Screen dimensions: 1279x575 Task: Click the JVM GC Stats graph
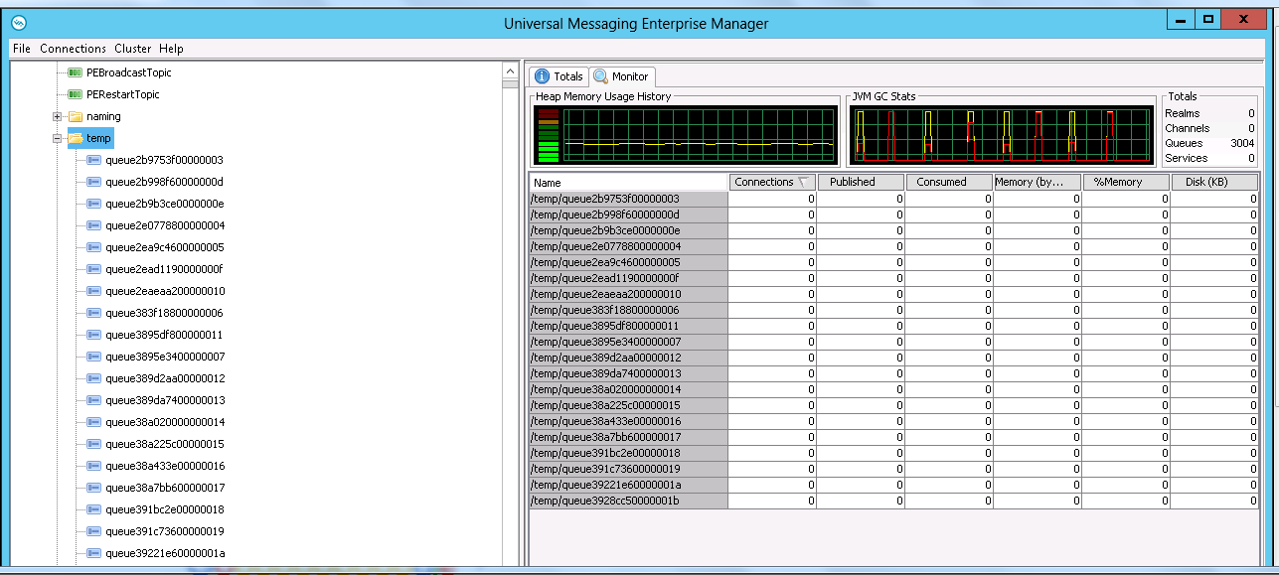[x=1001, y=135]
